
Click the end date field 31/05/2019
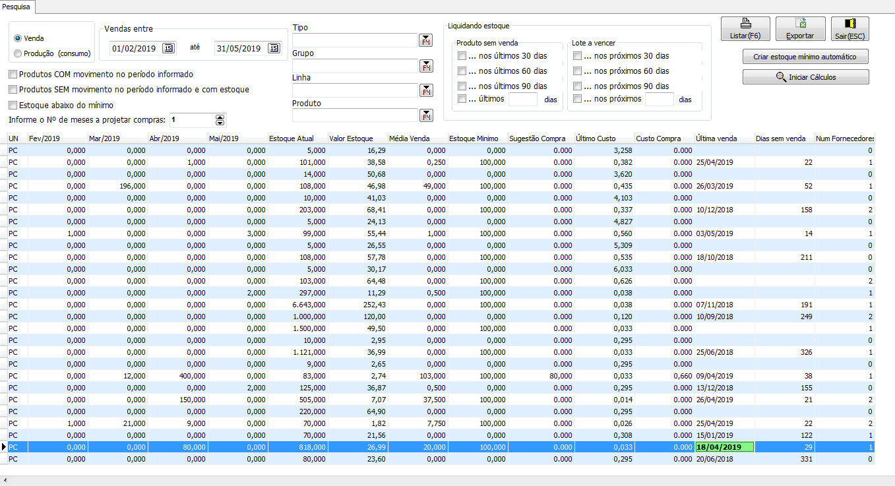click(x=240, y=48)
